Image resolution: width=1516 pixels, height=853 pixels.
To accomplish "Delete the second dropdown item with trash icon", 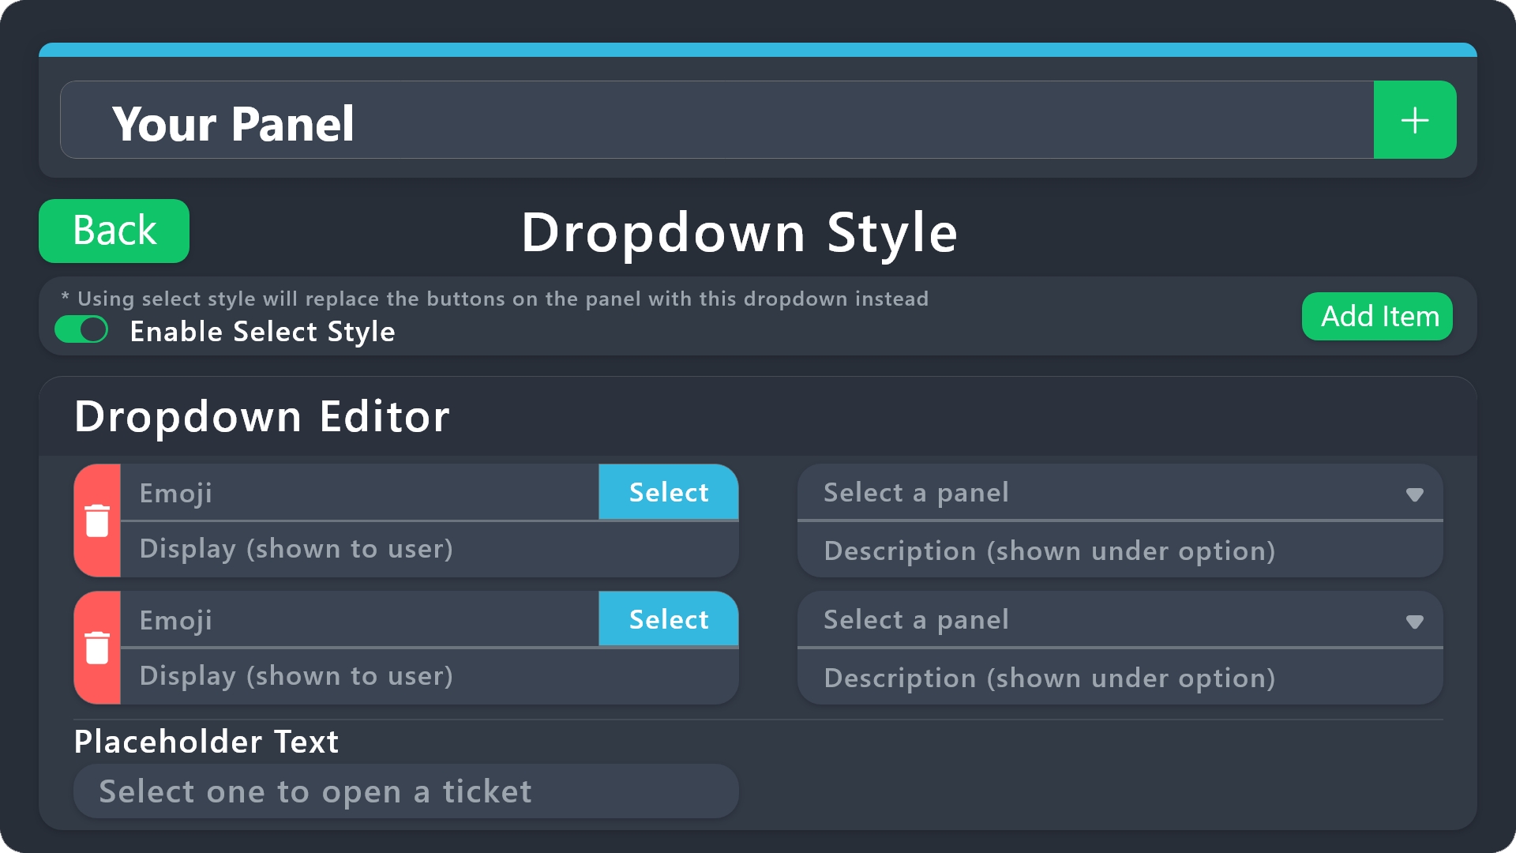I will (x=97, y=648).
